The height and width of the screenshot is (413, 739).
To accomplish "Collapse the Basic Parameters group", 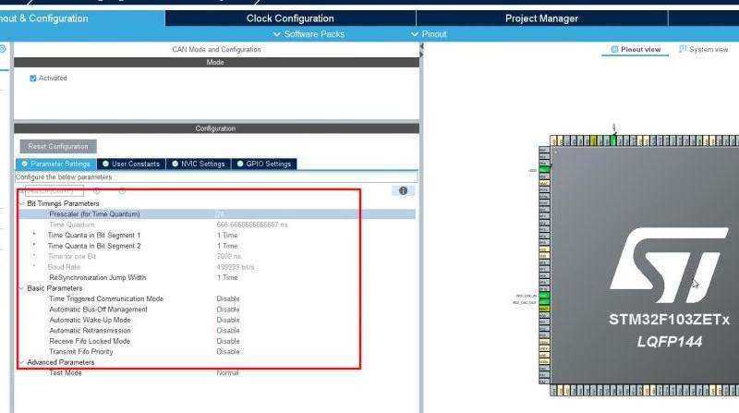I will 21,288.
